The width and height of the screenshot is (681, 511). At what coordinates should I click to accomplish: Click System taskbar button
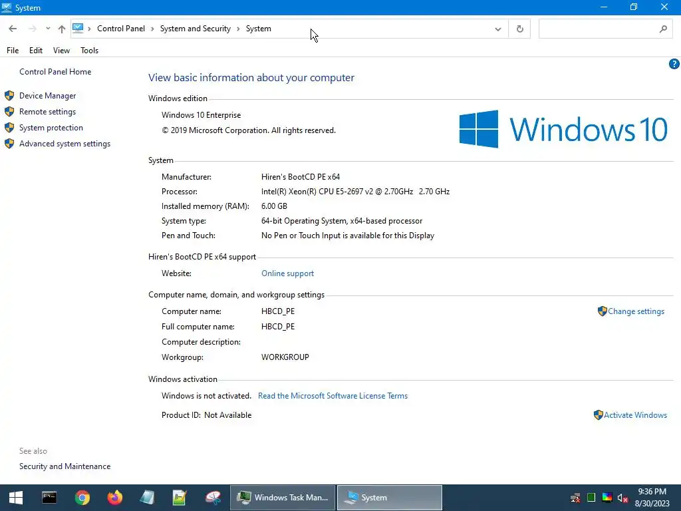(390, 498)
